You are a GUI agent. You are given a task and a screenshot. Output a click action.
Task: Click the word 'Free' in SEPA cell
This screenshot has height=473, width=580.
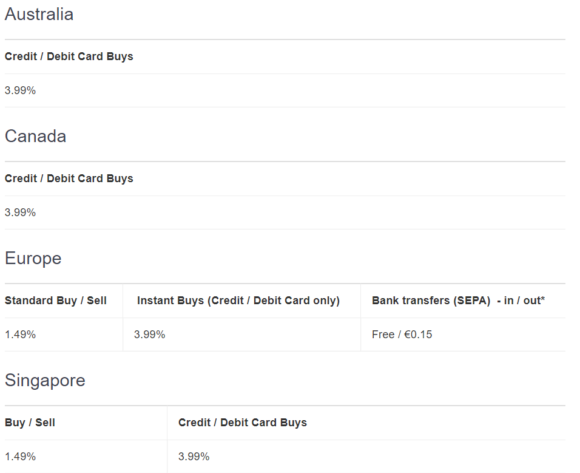pos(383,335)
